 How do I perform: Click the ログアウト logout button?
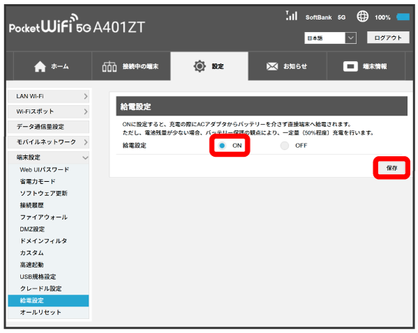388,38
